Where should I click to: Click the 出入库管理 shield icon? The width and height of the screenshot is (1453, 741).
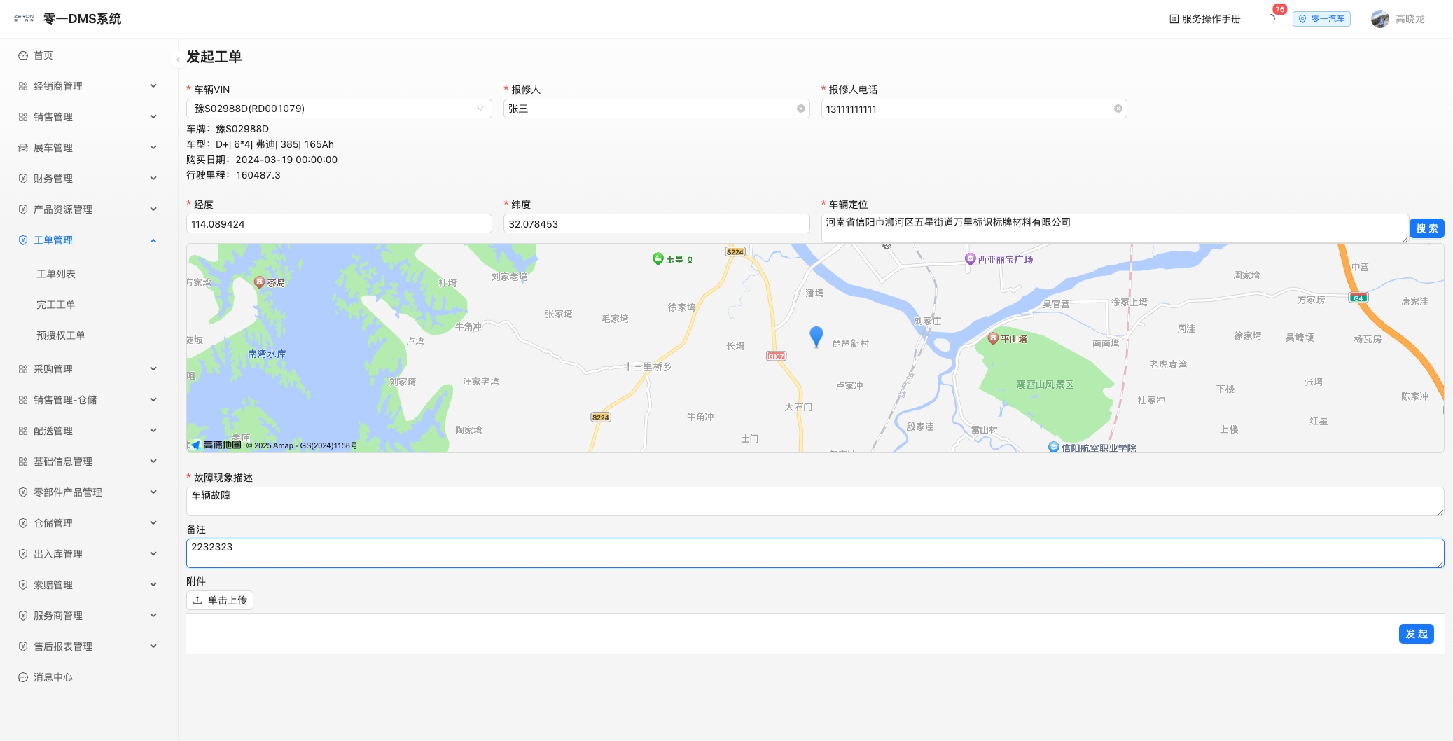[x=23, y=554]
